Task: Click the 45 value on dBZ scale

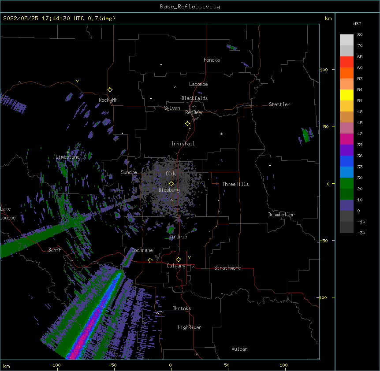Action: (360, 123)
